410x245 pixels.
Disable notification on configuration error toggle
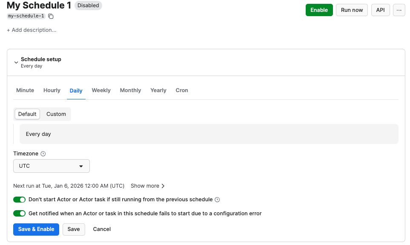click(20, 213)
